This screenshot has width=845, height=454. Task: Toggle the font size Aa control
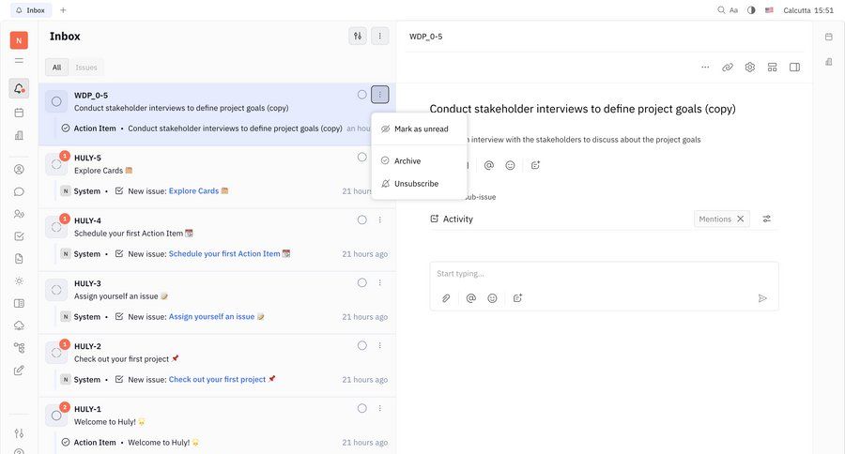733,10
